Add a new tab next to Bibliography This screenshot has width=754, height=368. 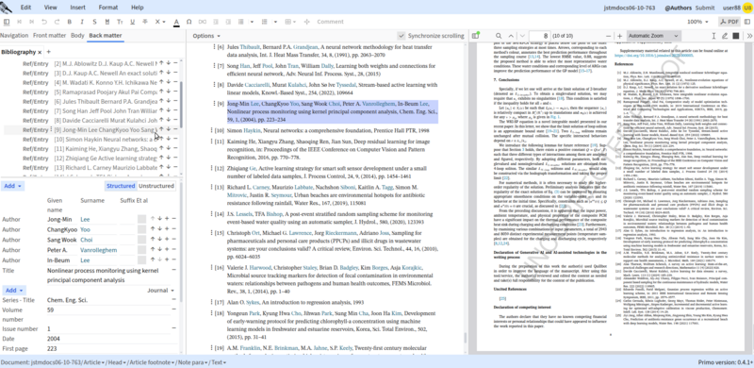pos(49,52)
